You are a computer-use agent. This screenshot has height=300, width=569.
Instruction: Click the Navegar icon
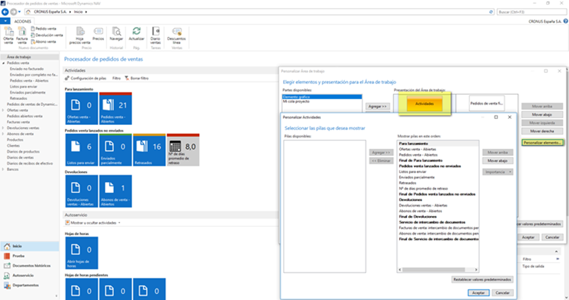tap(116, 34)
